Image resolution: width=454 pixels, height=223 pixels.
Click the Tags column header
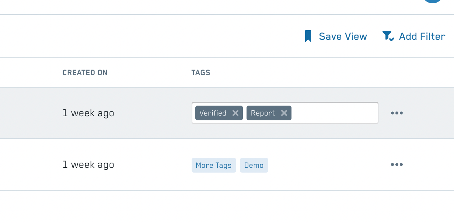coord(201,72)
